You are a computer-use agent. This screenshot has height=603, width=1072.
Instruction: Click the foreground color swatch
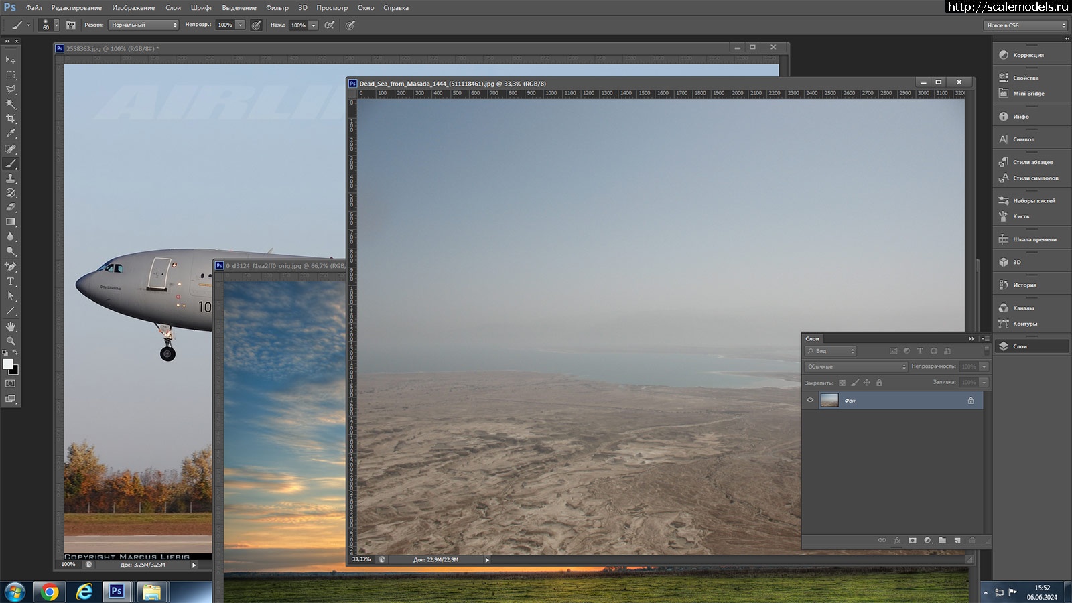click(7, 364)
